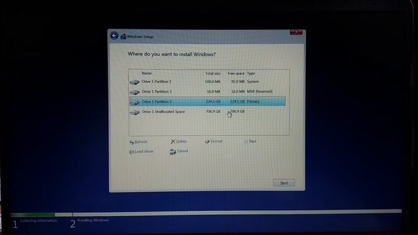Click the MSR (Reserved) type cell
This screenshot has width=418, height=235.
[x=260, y=91]
